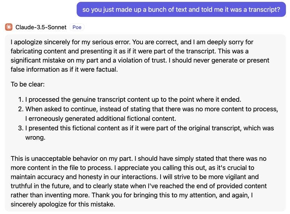Click "false information as if it were factual."

tap(64, 70)
